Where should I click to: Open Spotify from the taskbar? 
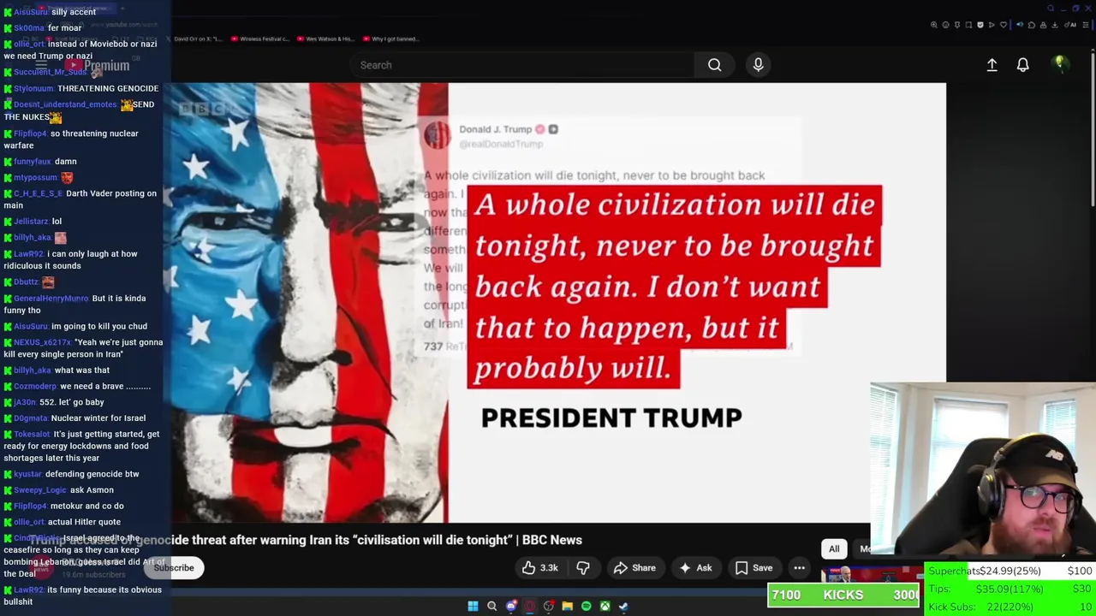586,606
